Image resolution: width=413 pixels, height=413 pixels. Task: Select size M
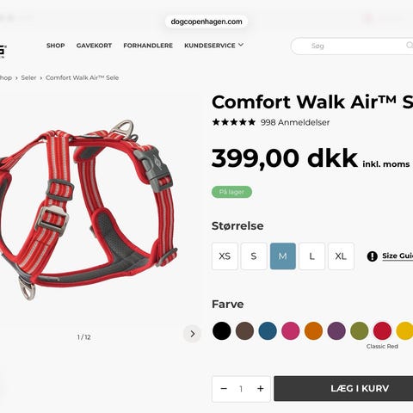283,256
